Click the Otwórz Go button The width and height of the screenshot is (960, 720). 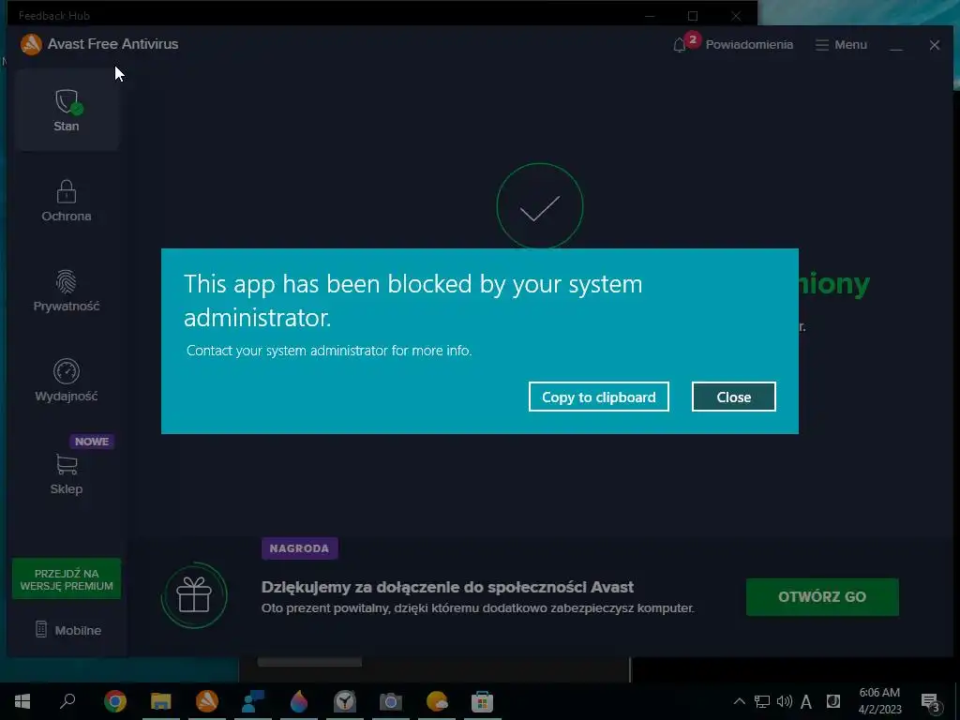[x=822, y=596]
